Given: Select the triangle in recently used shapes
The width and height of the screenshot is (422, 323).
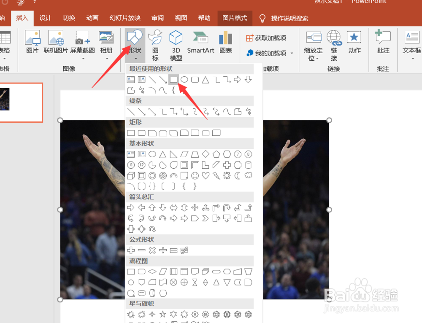Looking at the screenshot, I should (206, 80).
